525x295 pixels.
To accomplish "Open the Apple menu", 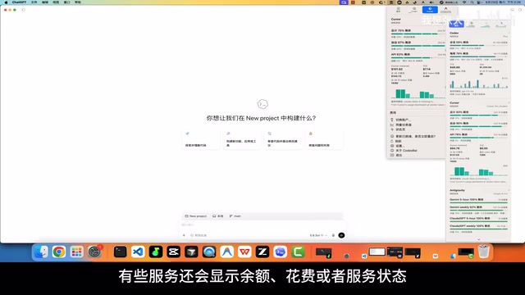I will (6, 2).
